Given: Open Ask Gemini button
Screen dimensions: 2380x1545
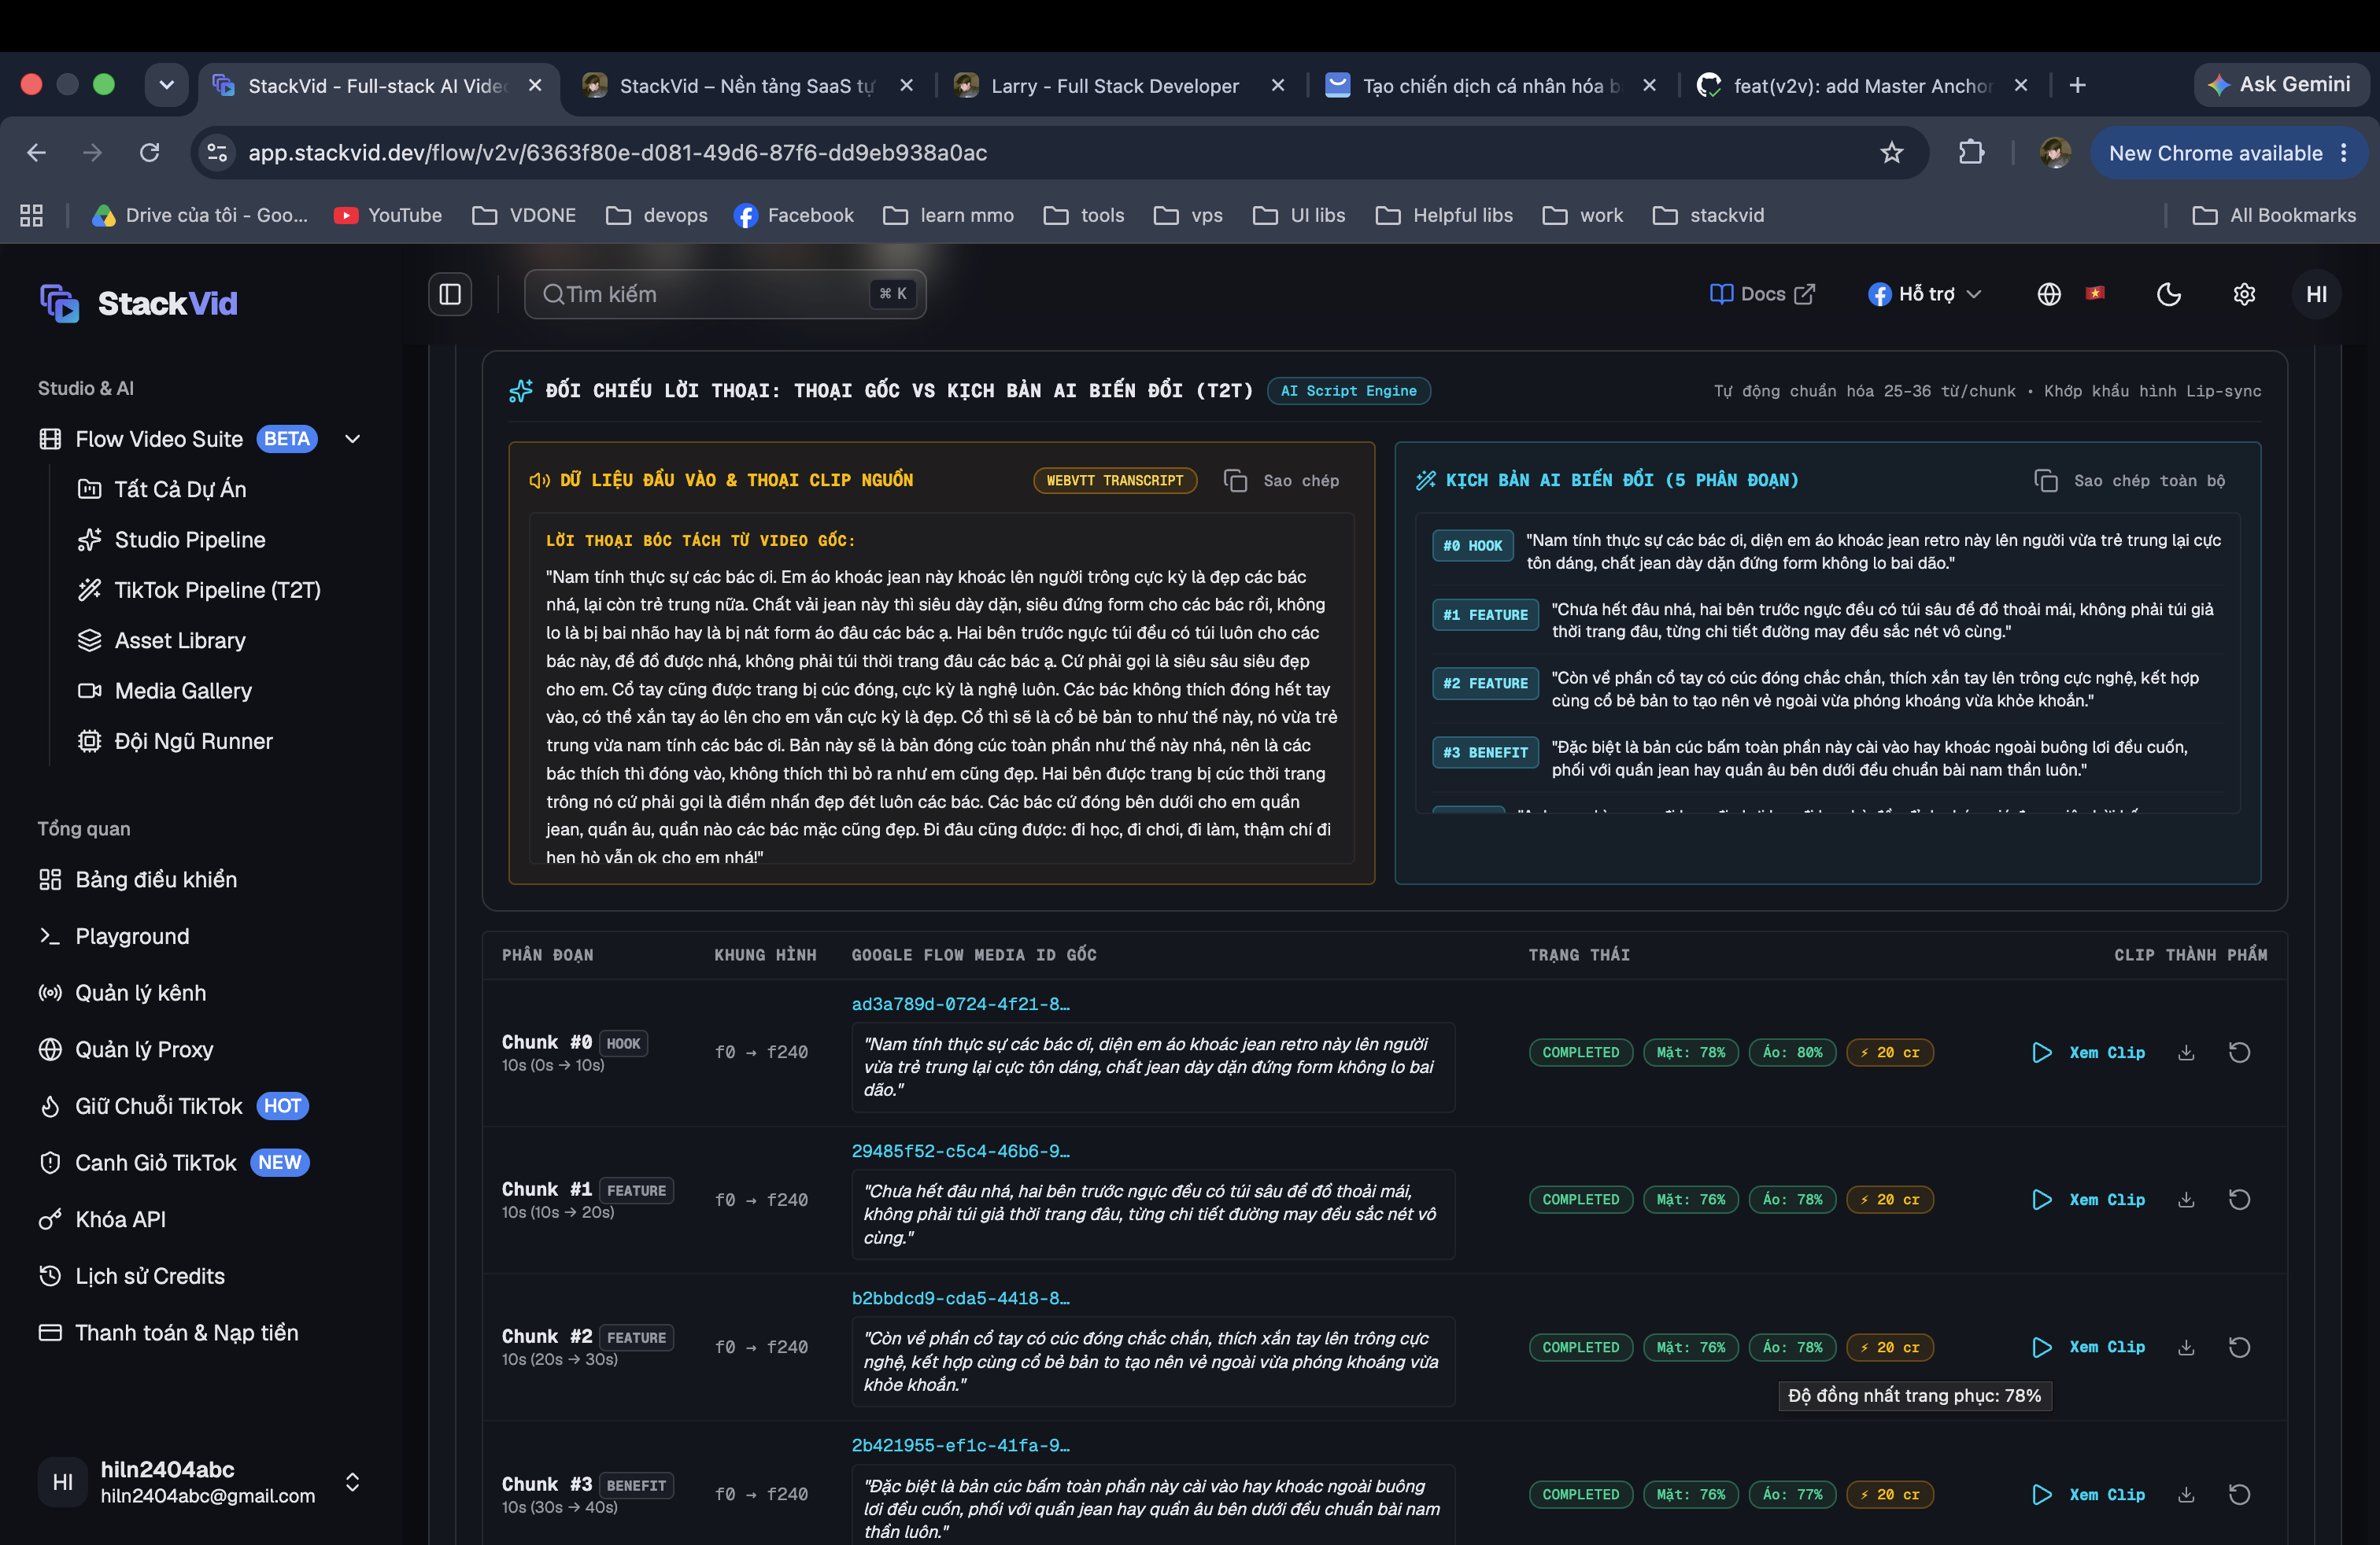Looking at the screenshot, I should pyautogui.click(x=2279, y=85).
